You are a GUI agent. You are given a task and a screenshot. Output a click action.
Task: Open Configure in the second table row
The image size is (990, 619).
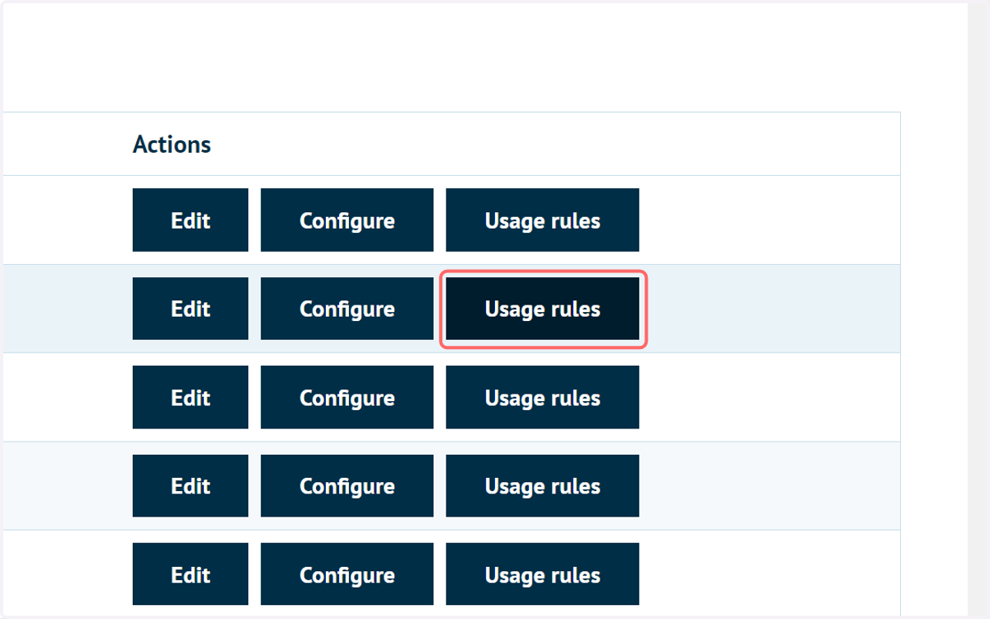347,309
